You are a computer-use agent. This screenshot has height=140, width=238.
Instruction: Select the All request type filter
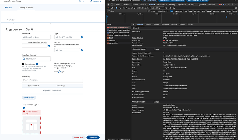(x=172, y=11)
